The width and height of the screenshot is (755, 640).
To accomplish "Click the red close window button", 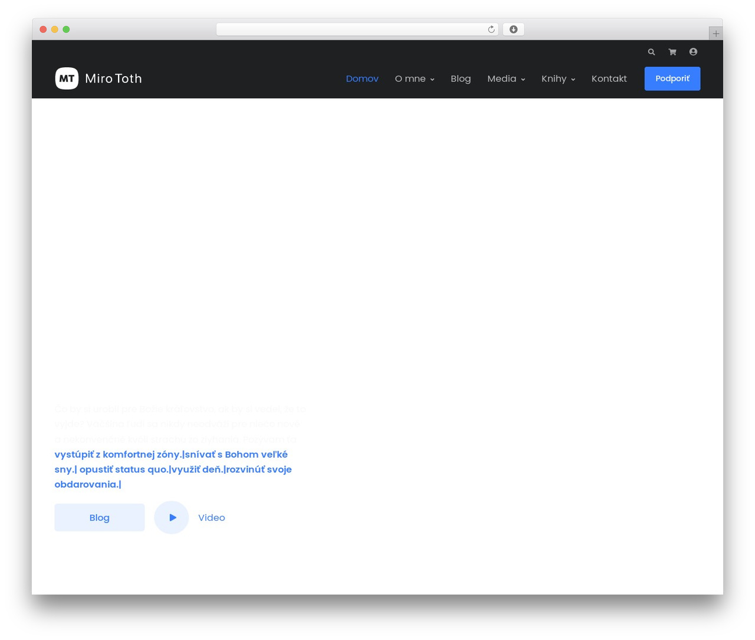I will coord(43,30).
